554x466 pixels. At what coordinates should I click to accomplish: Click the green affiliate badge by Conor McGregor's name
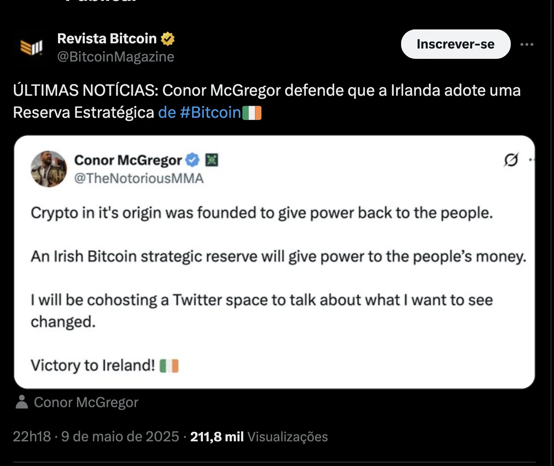point(212,159)
